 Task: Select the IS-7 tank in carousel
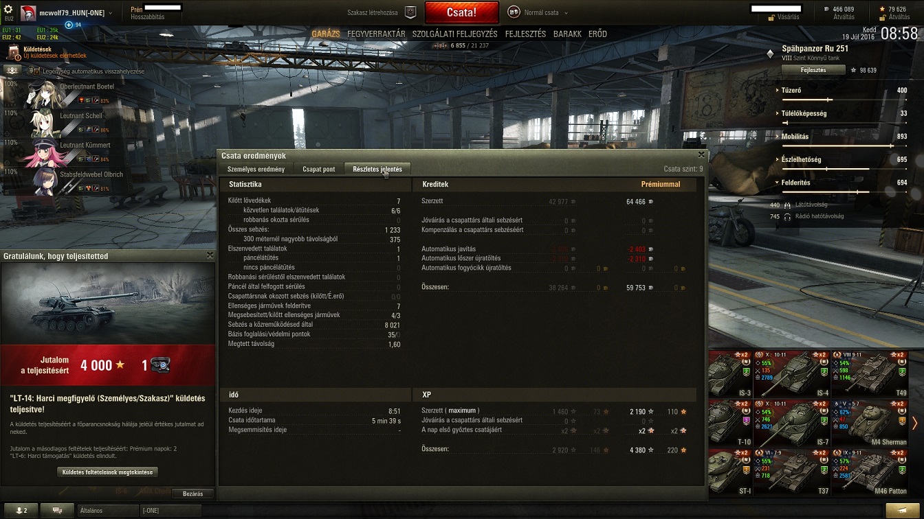coord(793,422)
